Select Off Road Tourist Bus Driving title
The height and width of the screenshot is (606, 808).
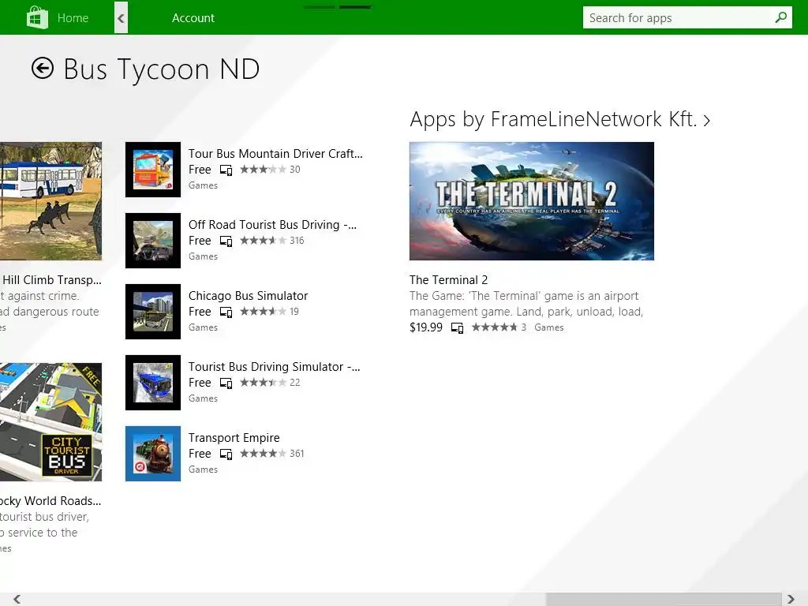click(x=272, y=225)
